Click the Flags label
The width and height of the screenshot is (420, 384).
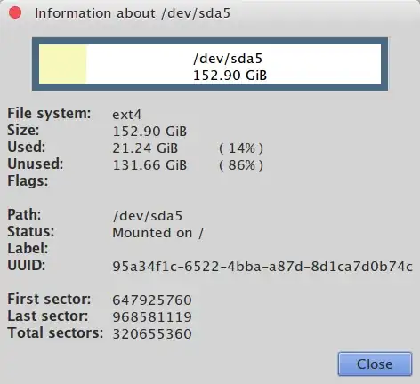click(x=28, y=180)
